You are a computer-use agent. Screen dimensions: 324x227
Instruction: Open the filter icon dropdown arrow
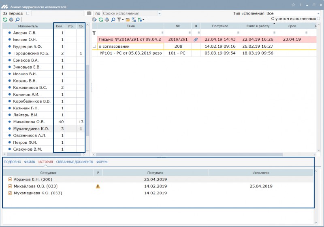point(123,20)
